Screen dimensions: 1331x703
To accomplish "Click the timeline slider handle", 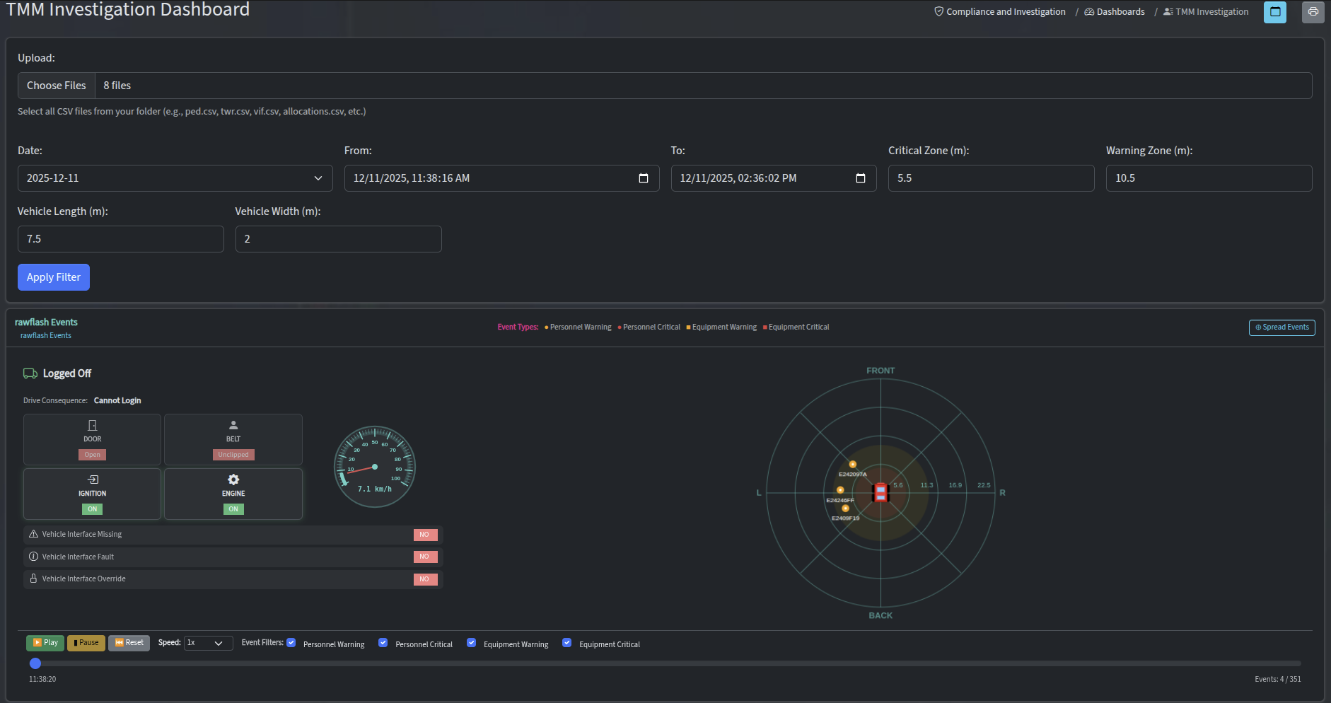I will pos(35,663).
